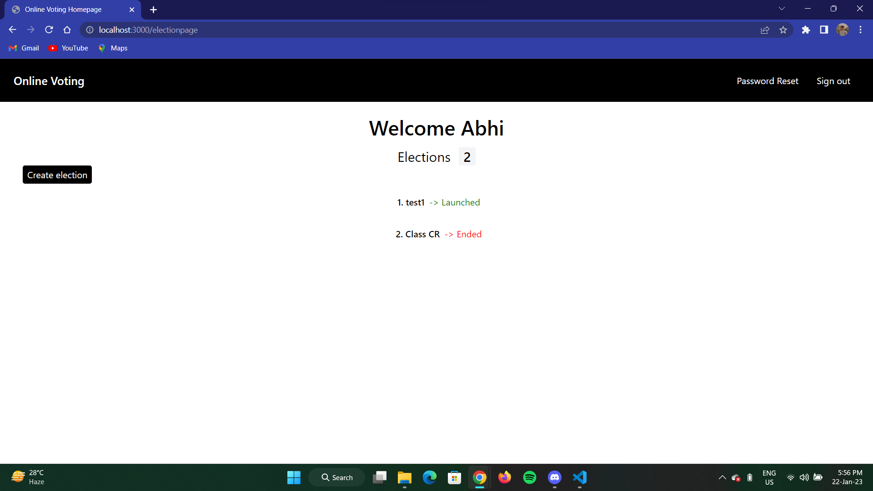The image size is (873, 491).
Task: Switch to the Online Voting Homepage tab
Action: 64,9
